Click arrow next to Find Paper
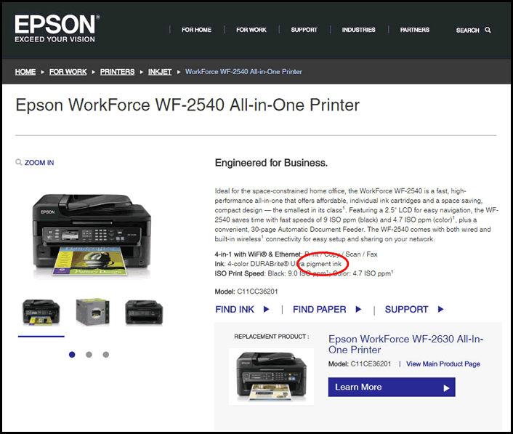513x434 pixels. pyautogui.click(x=358, y=309)
